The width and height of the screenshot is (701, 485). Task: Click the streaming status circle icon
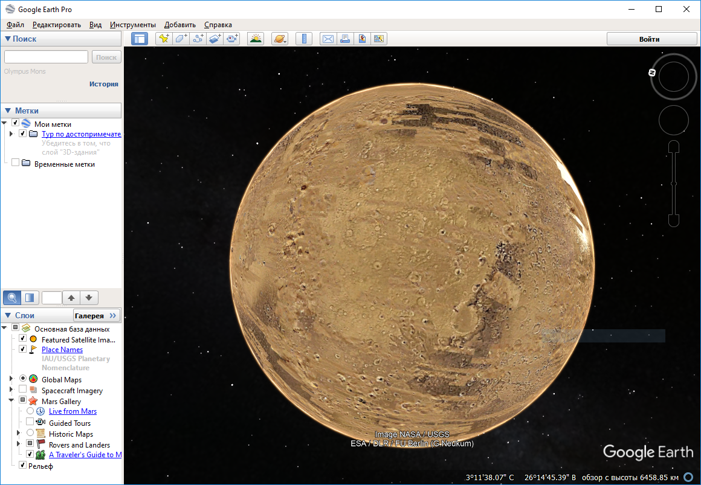688,478
